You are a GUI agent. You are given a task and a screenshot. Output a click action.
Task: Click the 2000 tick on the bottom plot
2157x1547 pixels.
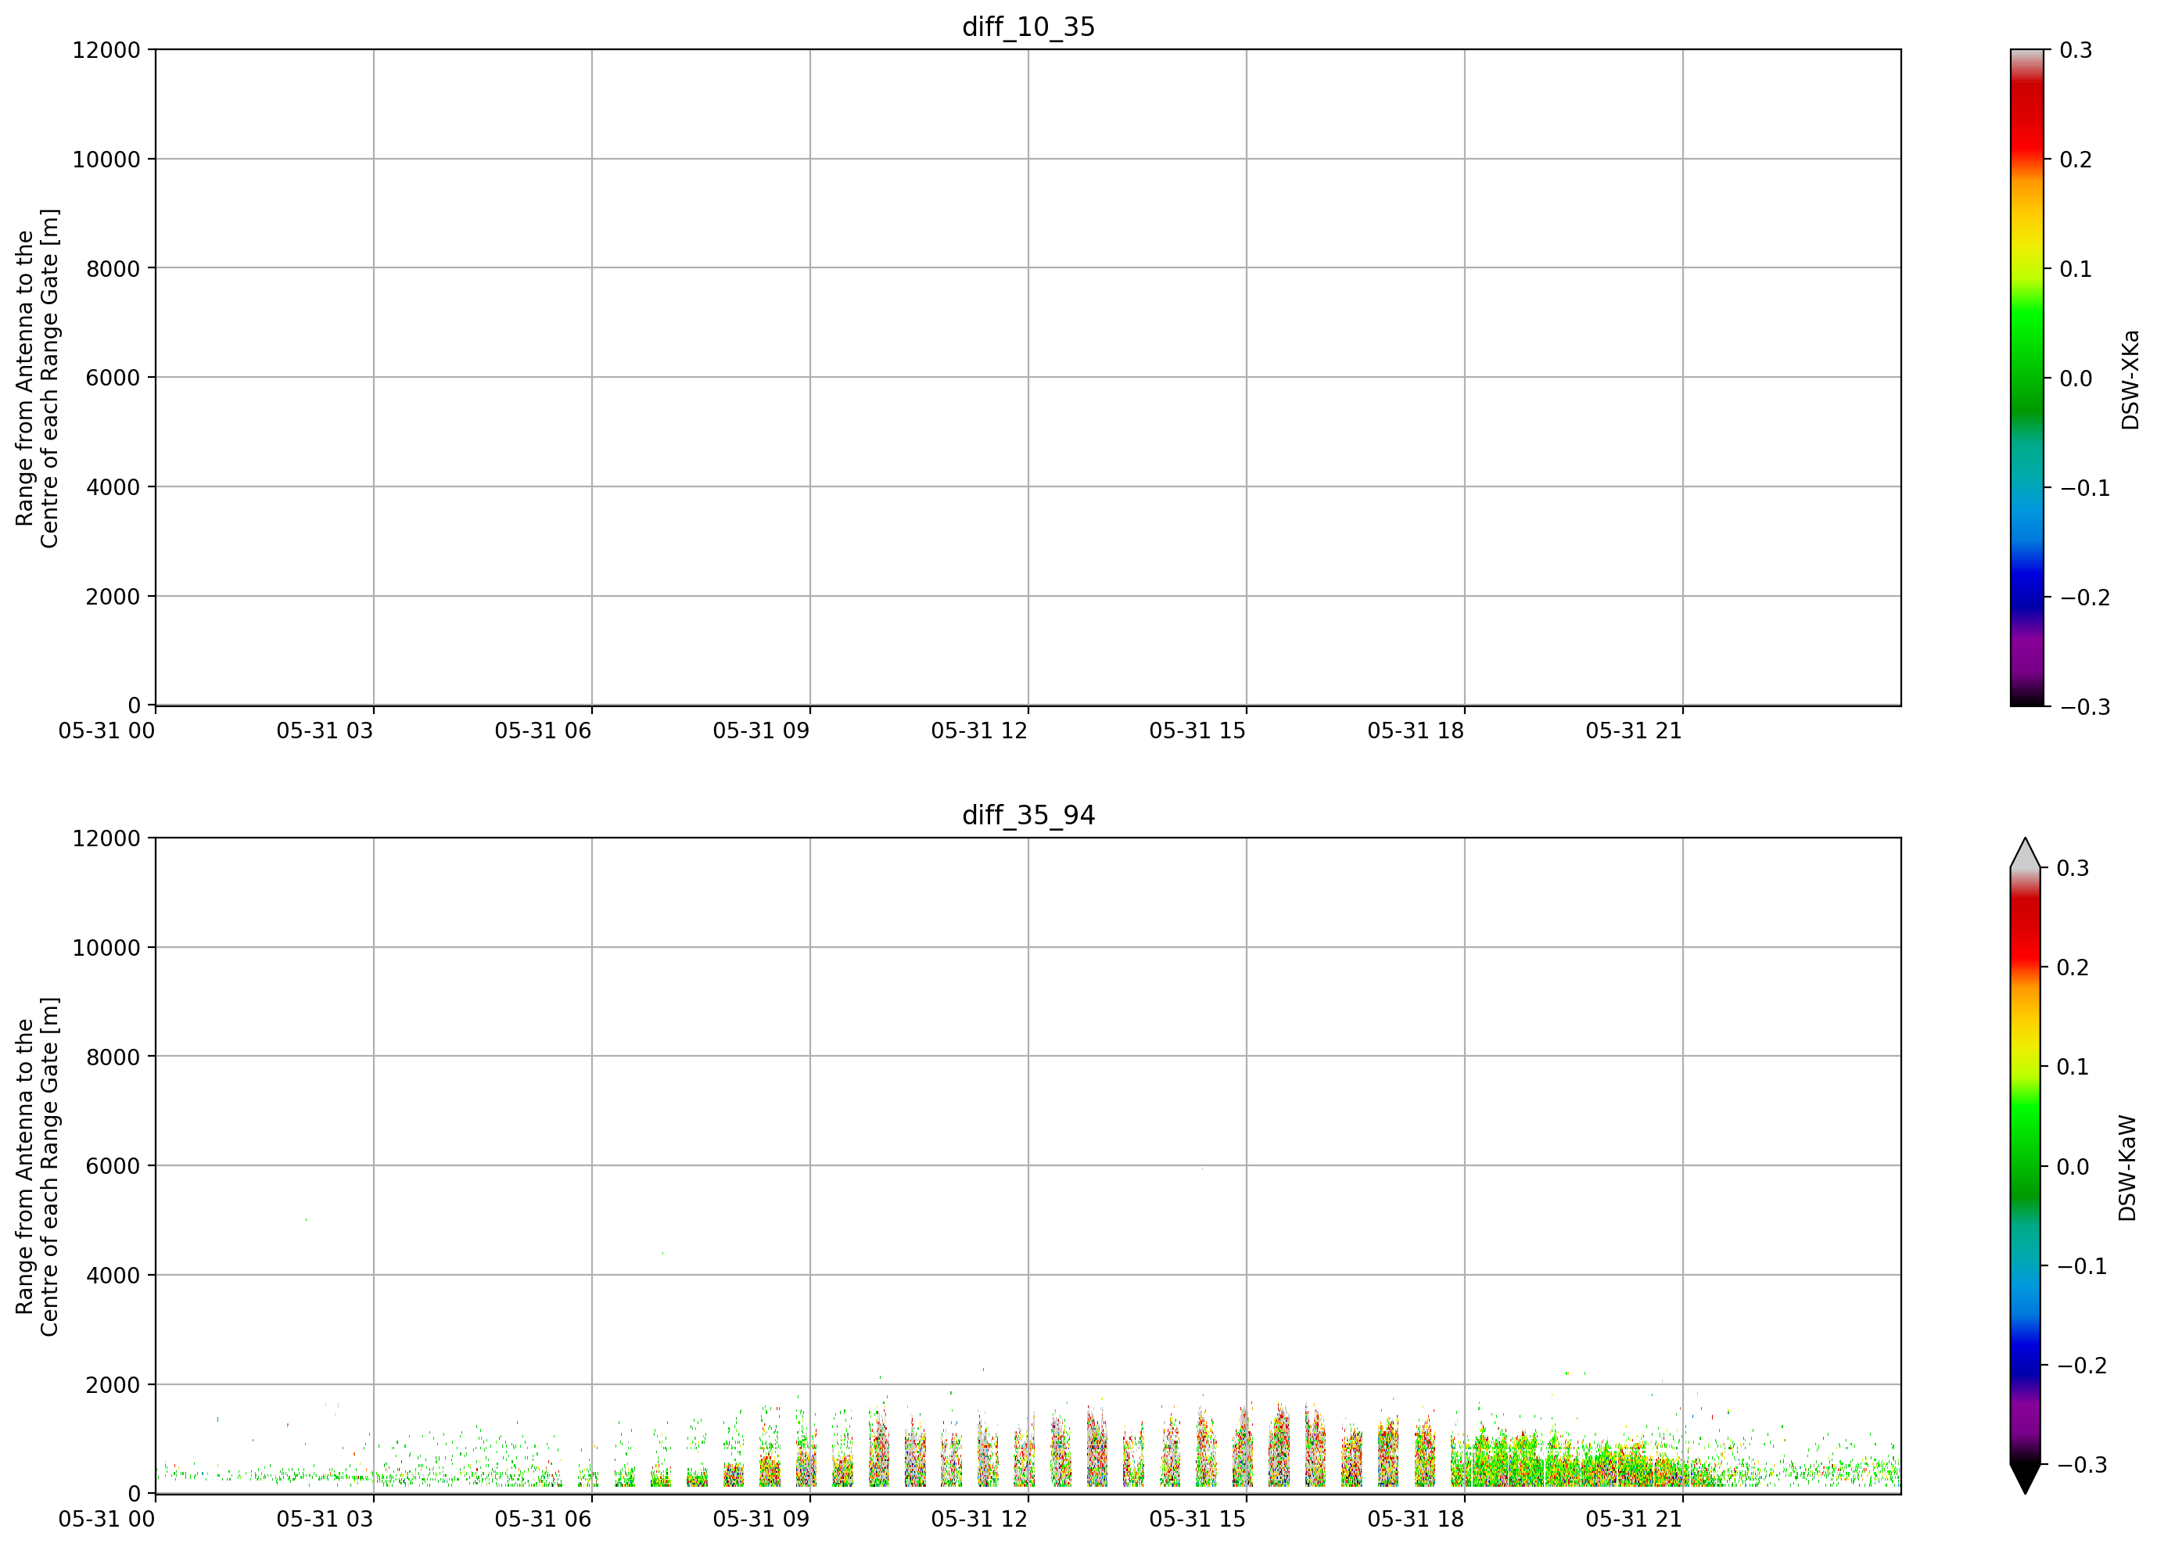point(113,1384)
